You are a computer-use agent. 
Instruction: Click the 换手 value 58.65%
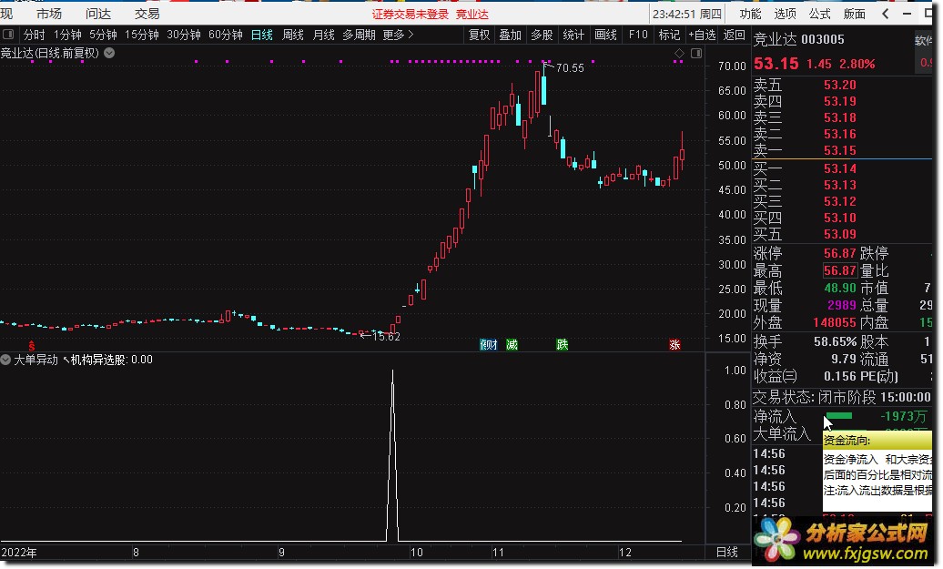click(835, 341)
